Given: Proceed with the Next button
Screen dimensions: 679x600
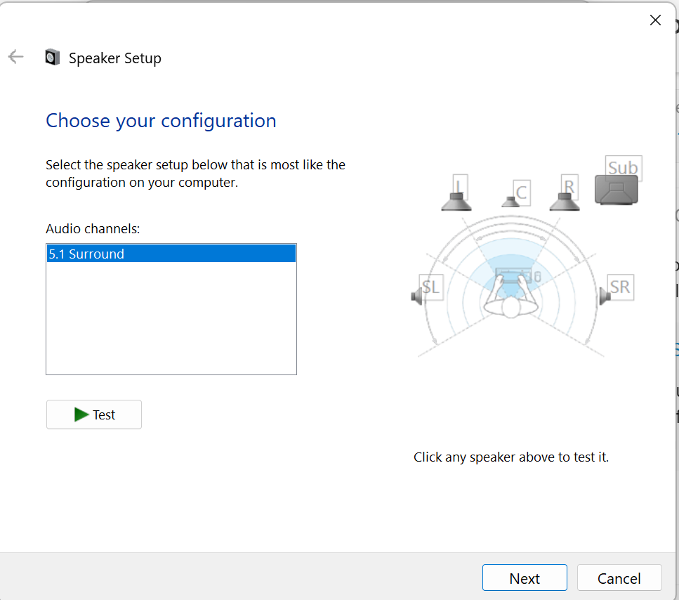Looking at the screenshot, I should pyautogui.click(x=524, y=578).
